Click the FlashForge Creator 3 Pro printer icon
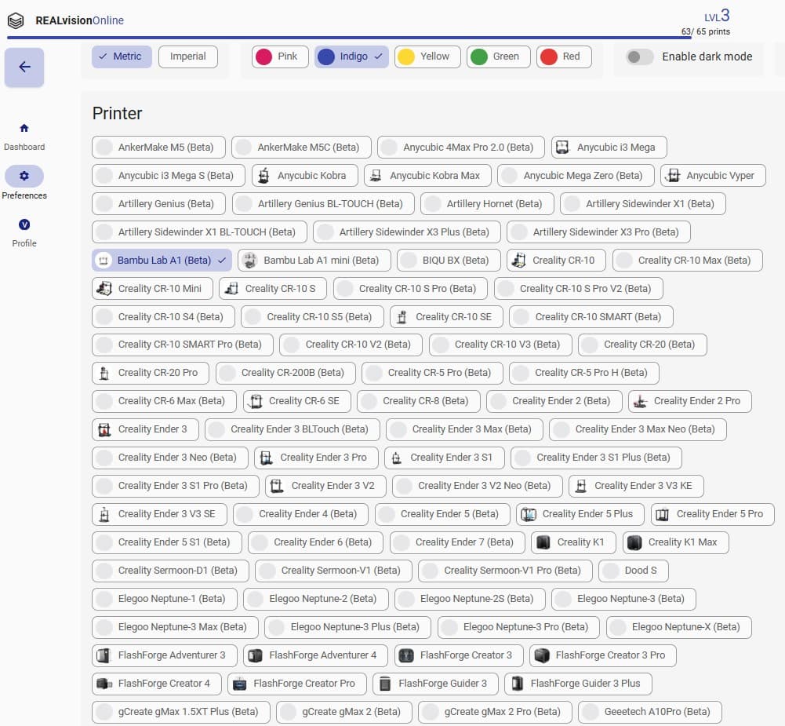Image resolution: width=785 pixels, height=726 pixels. (x=542, y=655)
